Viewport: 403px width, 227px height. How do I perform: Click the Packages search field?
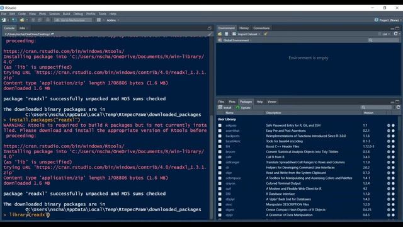(377, 107)
